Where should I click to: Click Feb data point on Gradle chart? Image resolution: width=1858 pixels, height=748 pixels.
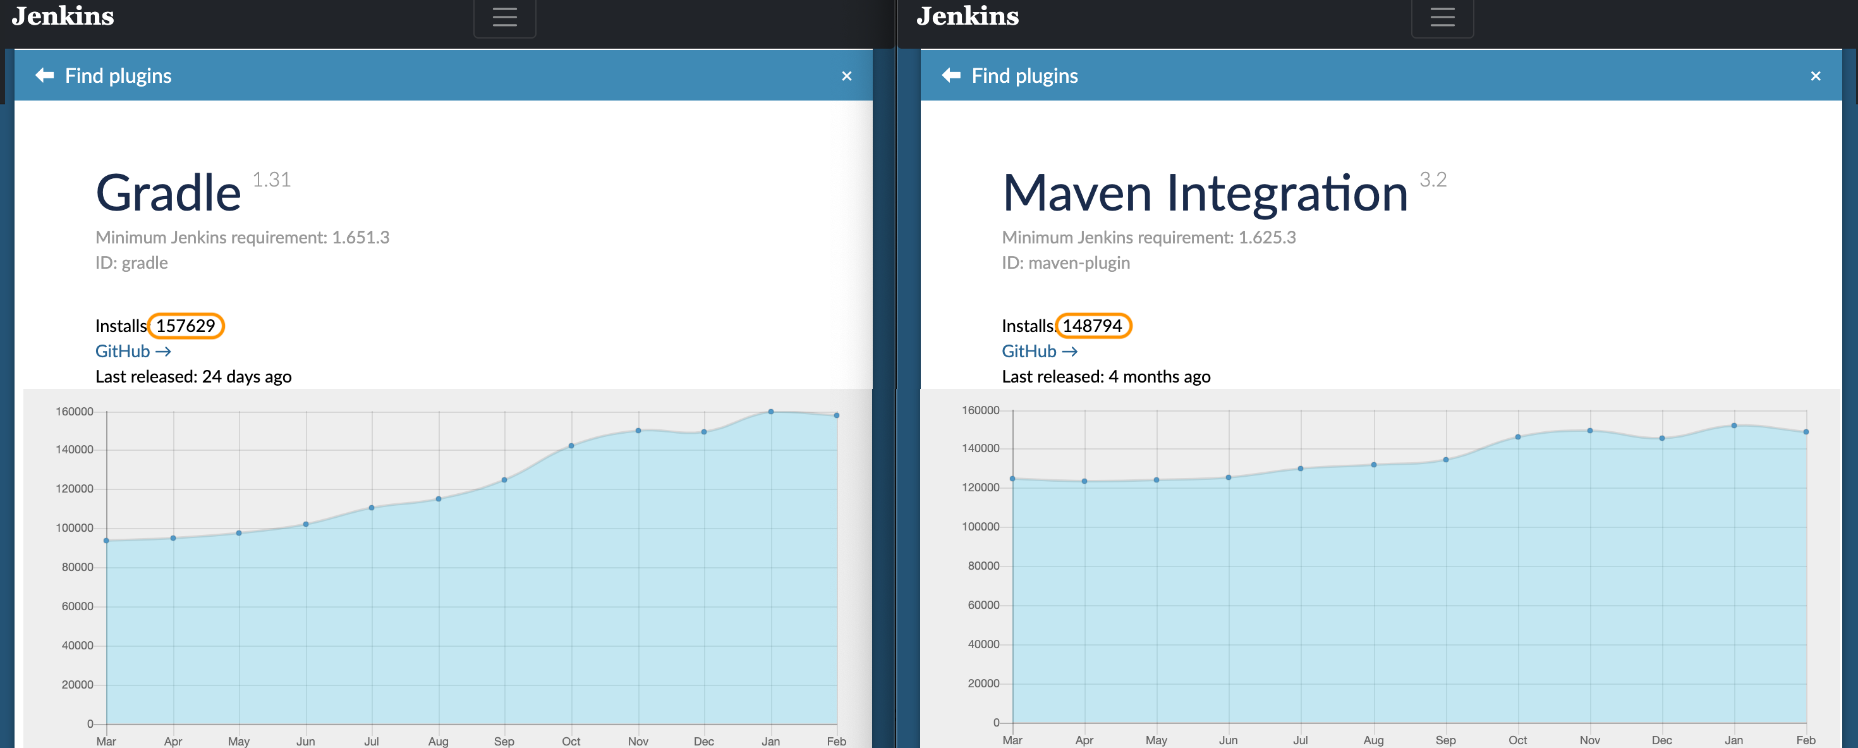pos(837,415)
